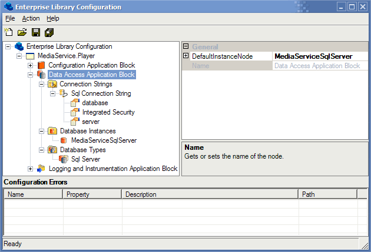
Task: Select the database parameter label
Action: (x=95, y=103)
